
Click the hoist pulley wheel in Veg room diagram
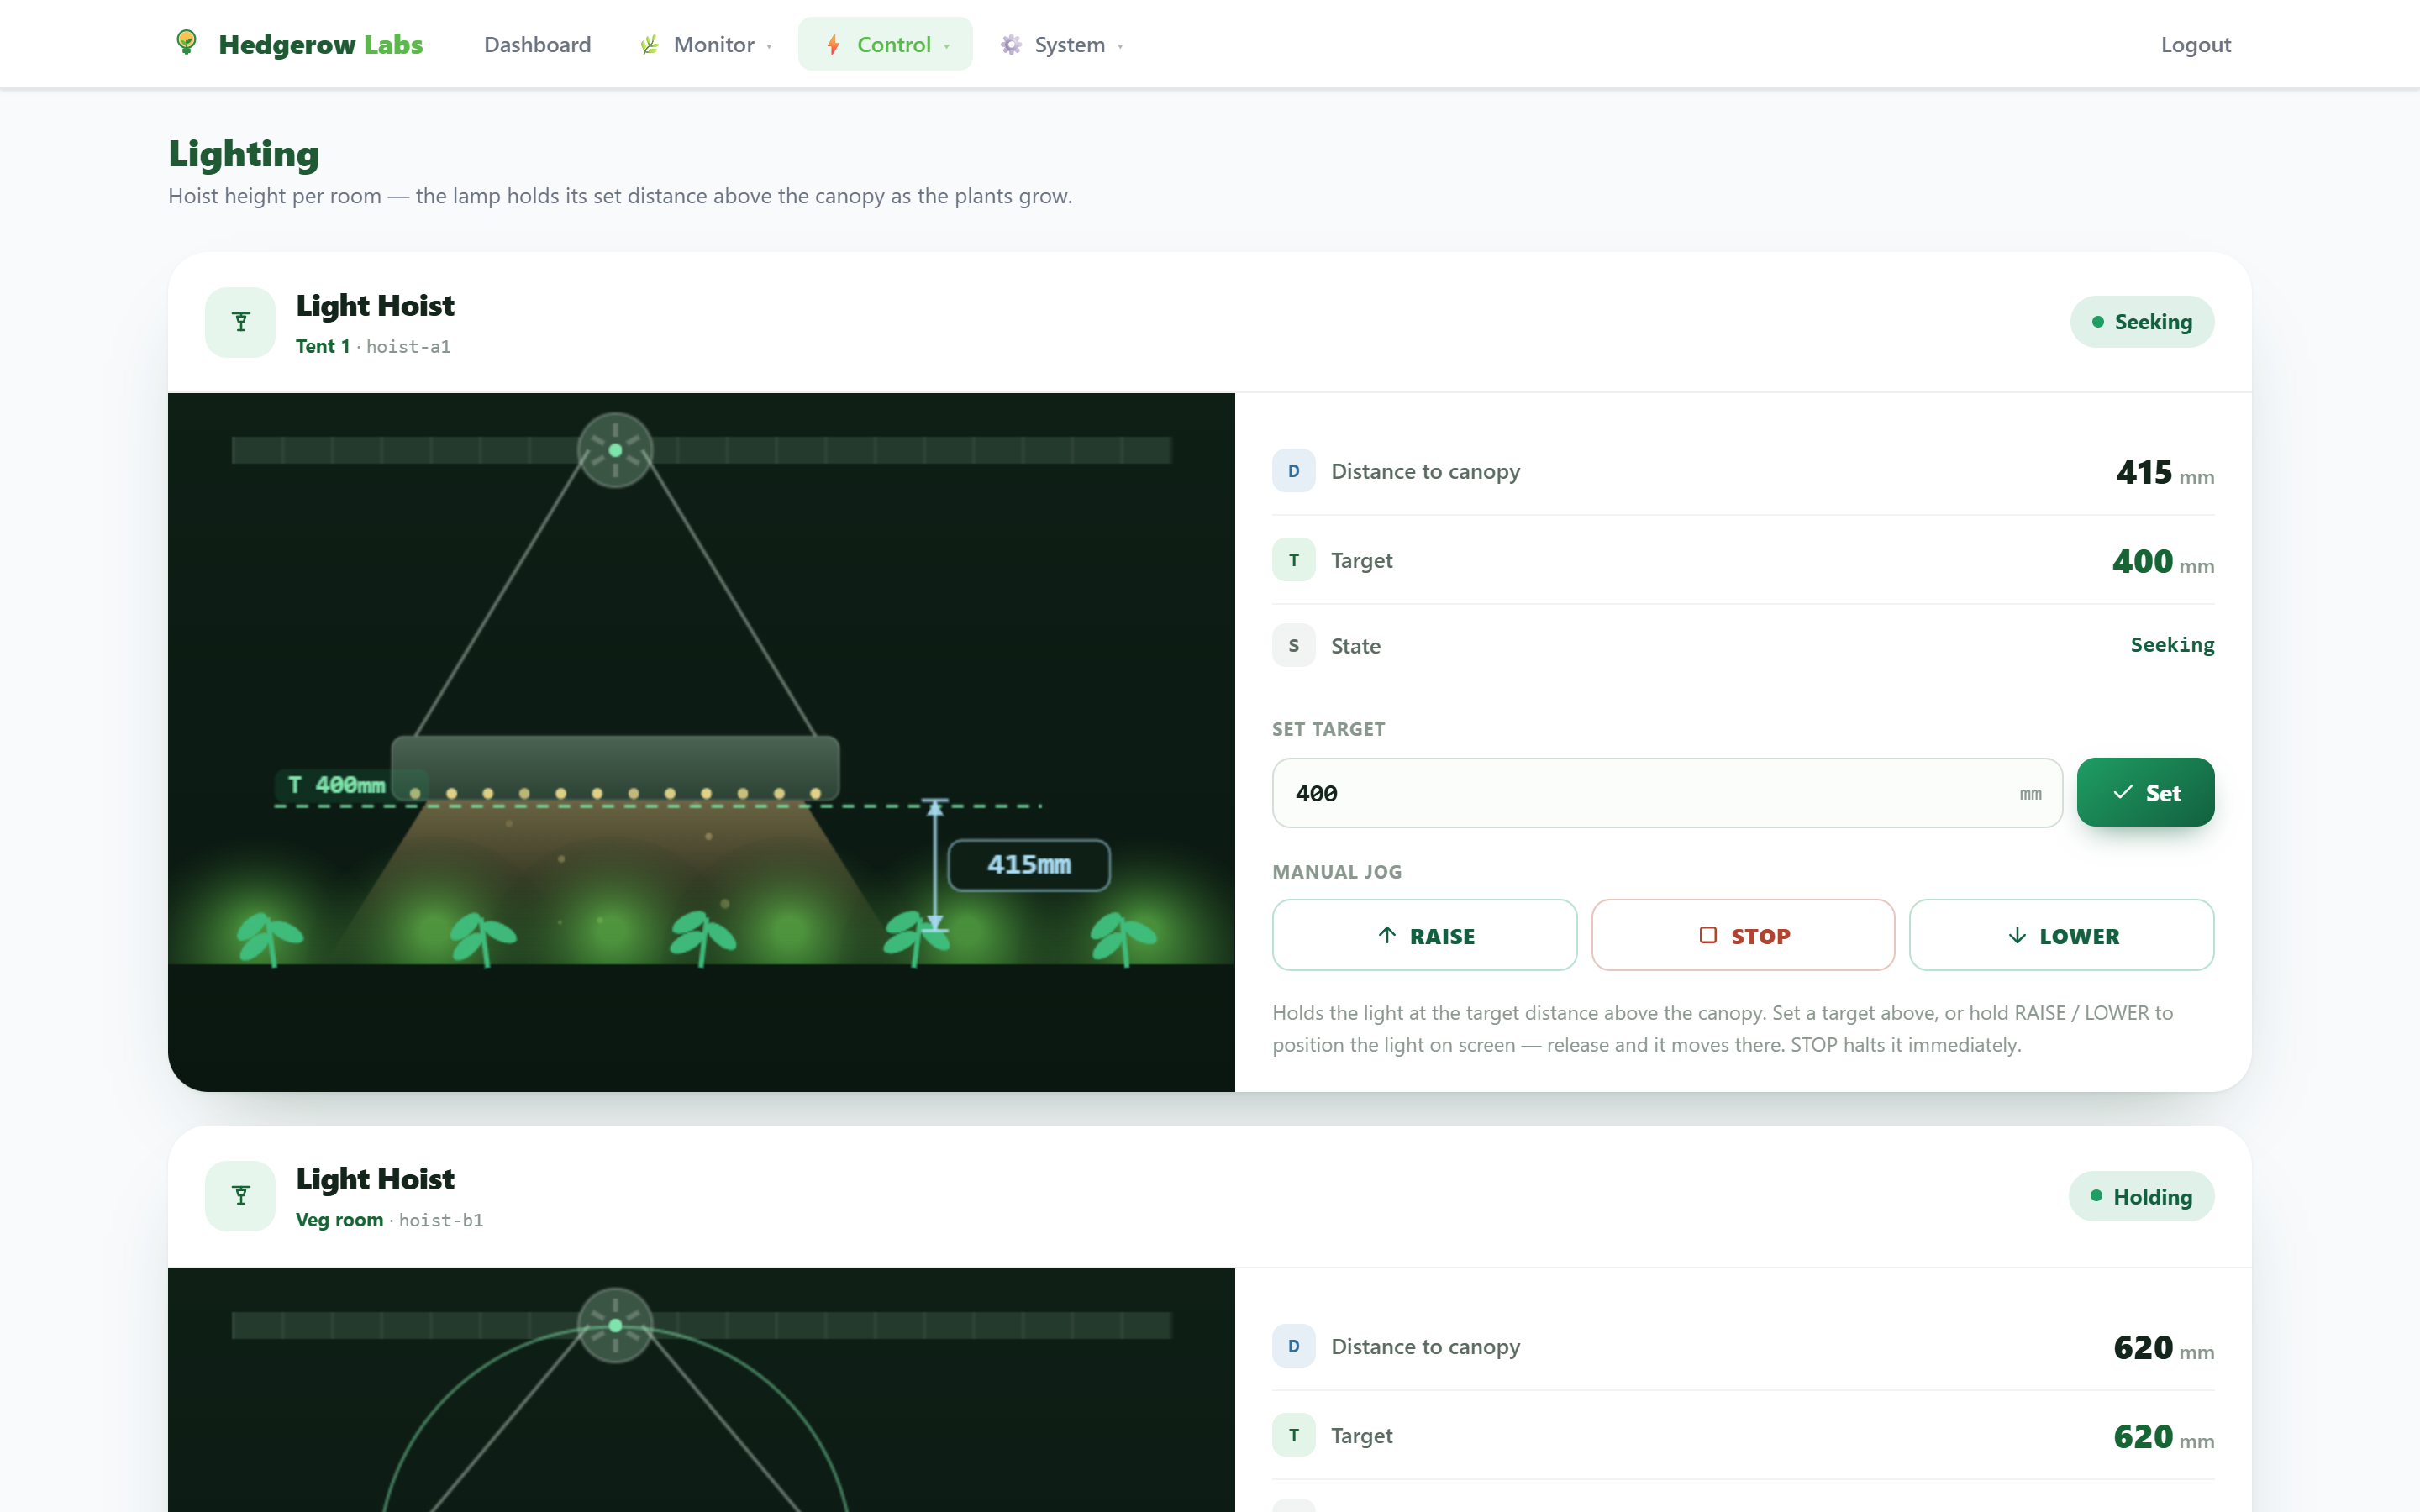tap(615, 1325)
